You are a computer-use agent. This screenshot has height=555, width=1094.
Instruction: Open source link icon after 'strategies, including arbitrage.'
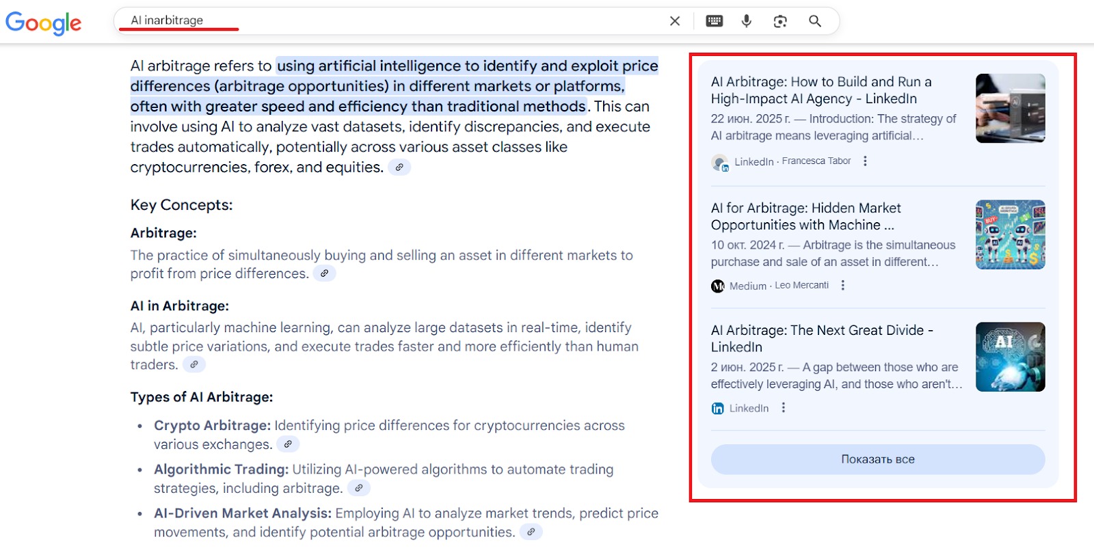(359, 488)
